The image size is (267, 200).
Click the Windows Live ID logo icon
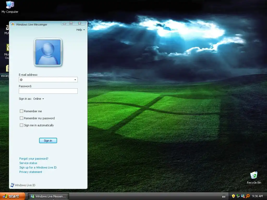(12, 185)
